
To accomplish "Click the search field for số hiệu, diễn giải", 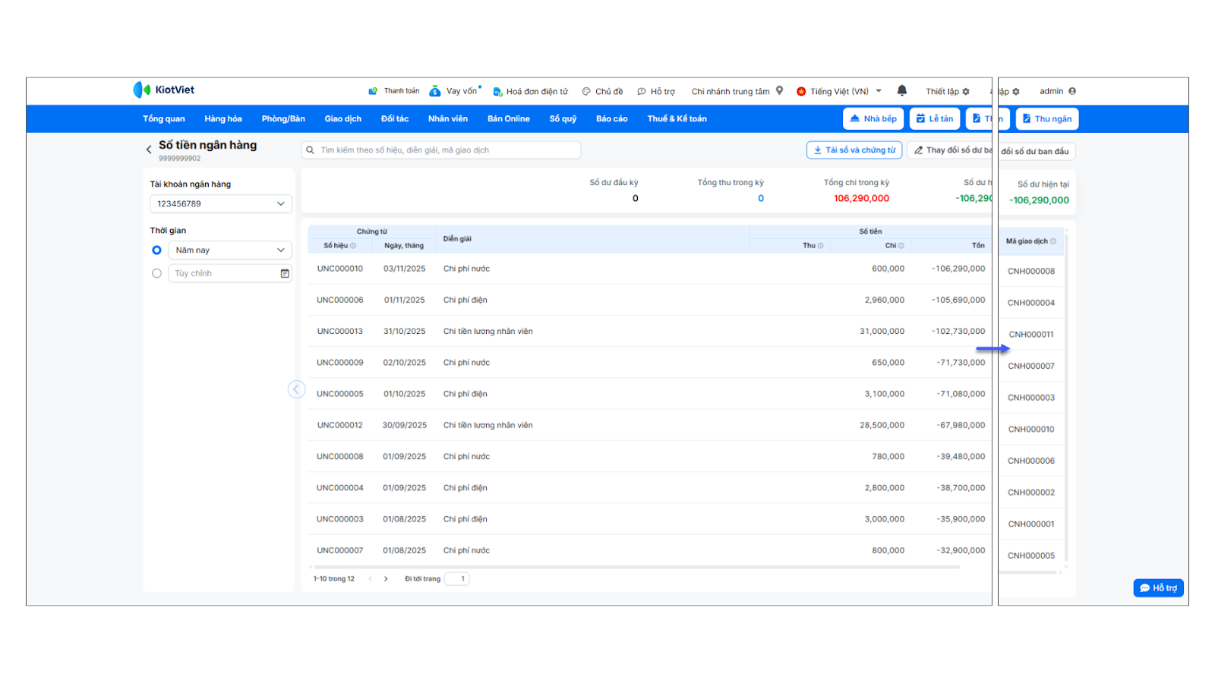I will [441, 150].
